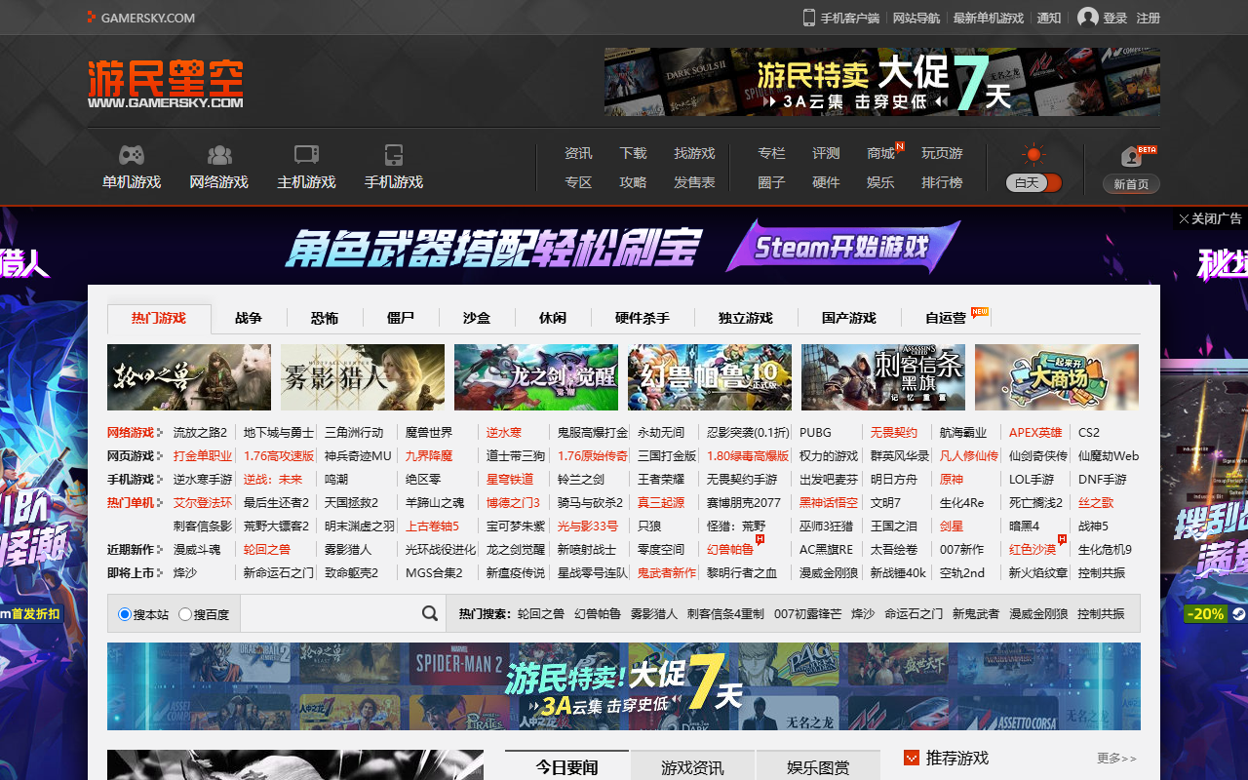
Task: Open the 下载 navigation link
Action: (633, 153)
